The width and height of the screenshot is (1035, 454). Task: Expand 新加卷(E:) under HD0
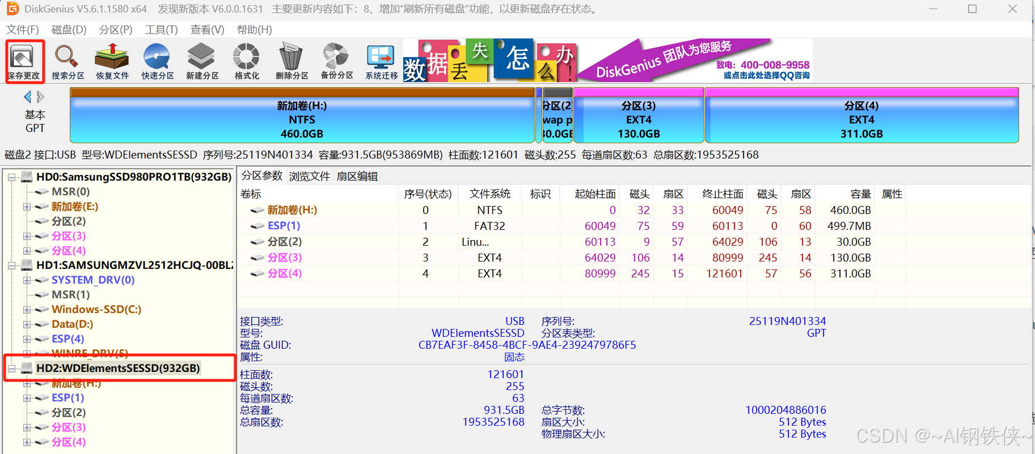point(27,207)
